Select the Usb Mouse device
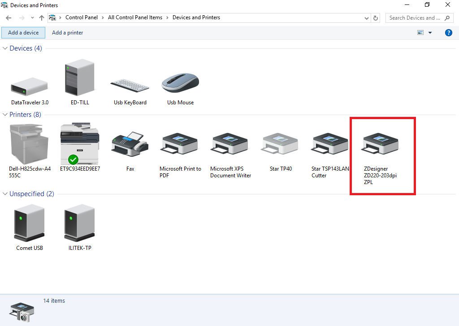Viewport: 459px width, 326px height. (x=180, y=84)
